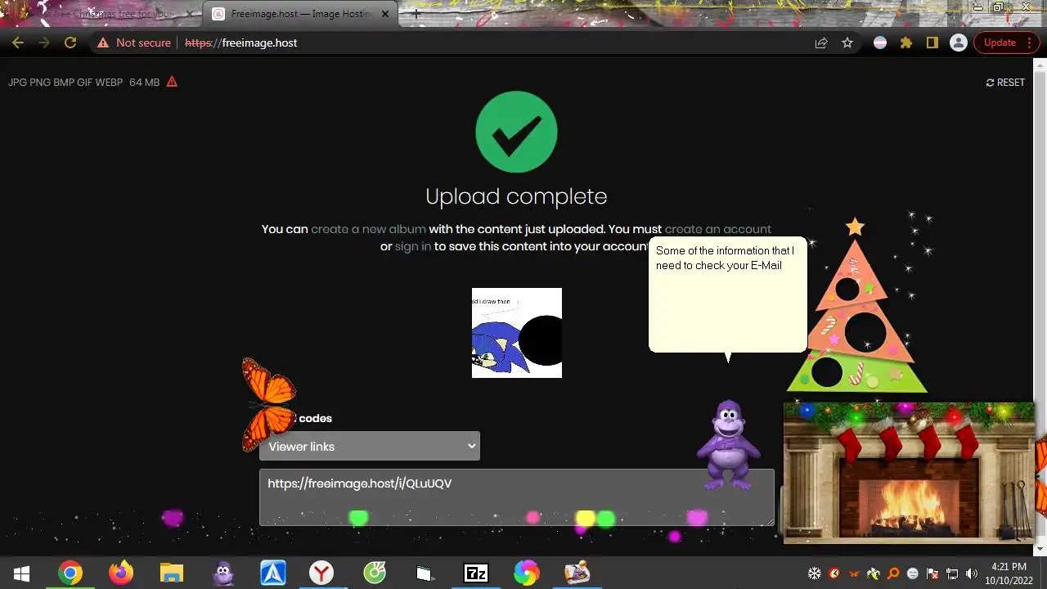Open BonziBuddy taskbar icon
1047x589 pixels.
pyautogui.click(x=222, y=573)
